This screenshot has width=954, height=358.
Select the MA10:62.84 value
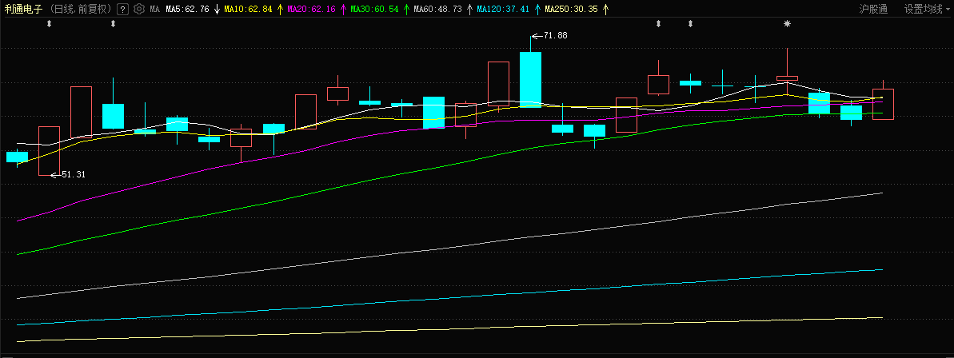point(248,9)
